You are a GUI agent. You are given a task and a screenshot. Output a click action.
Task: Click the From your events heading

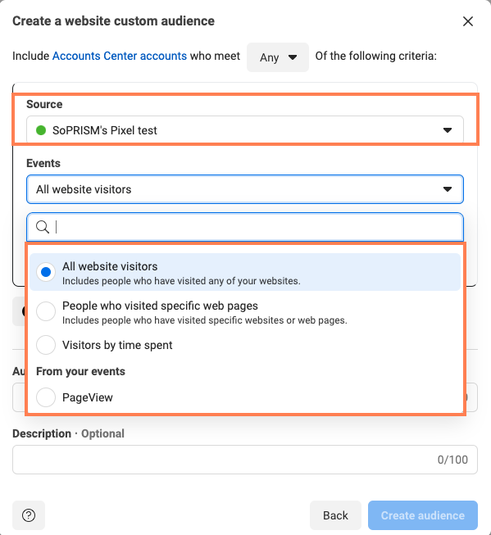point(80,371)
